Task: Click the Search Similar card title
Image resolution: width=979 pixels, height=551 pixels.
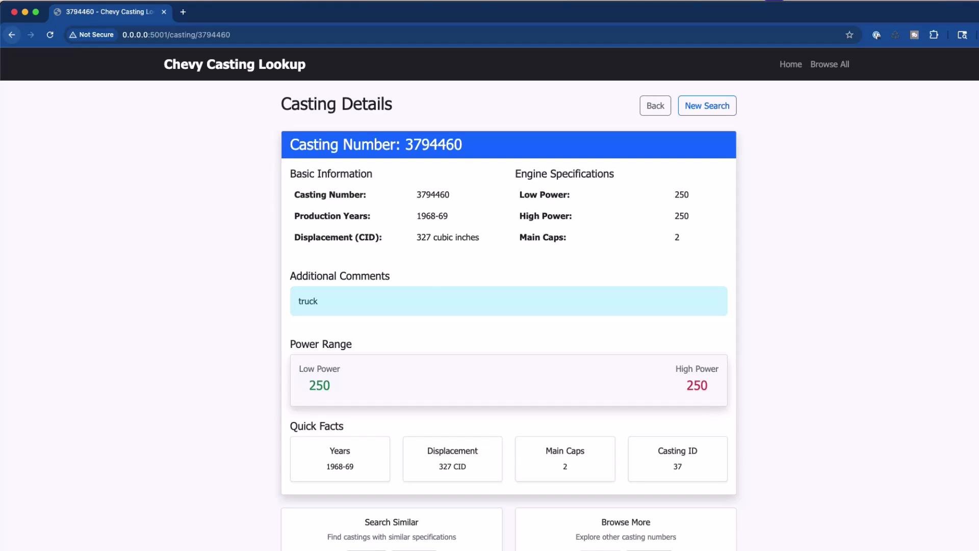Action: pyautogui.click(x=391, y=522)
